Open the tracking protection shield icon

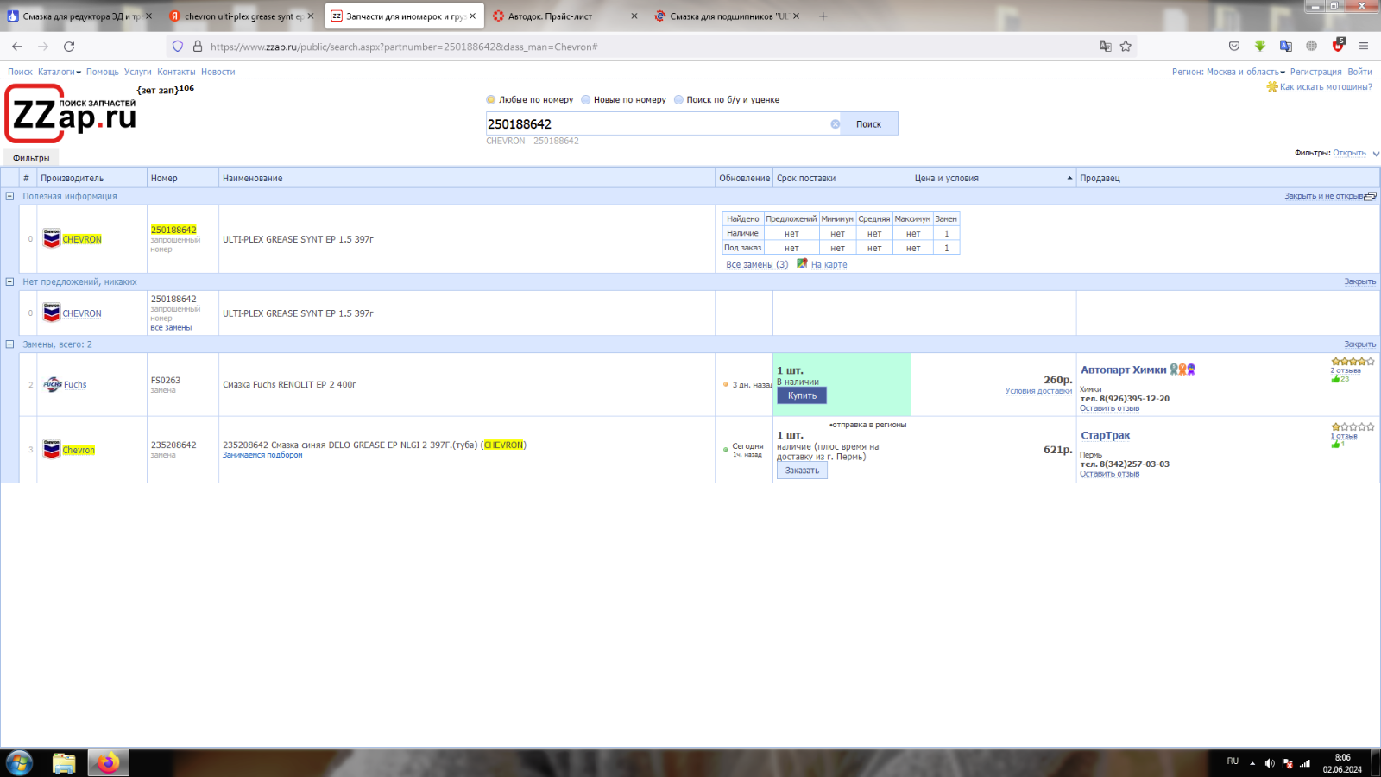pyautogui.click(x=178, y=47)
